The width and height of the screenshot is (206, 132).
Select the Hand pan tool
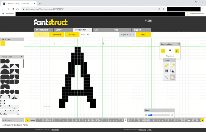(x=172, y=77)
